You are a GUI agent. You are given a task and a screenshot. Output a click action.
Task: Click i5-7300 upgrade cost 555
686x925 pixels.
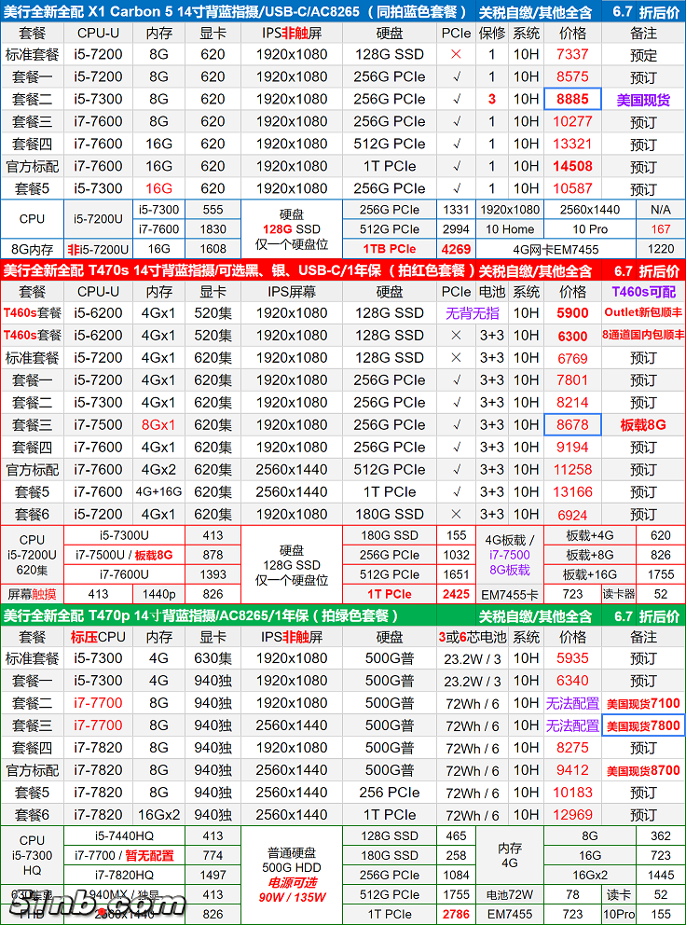pyautogui.click(x=213, y=210)
